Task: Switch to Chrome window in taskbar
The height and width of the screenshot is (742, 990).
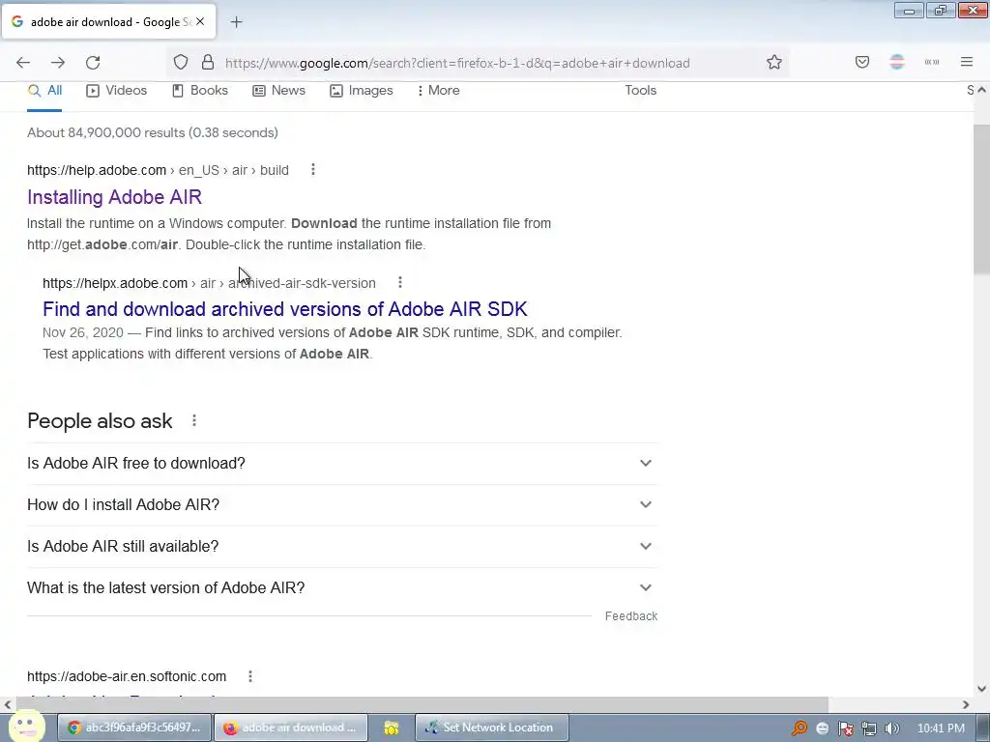Action: [x=134, y=728]
